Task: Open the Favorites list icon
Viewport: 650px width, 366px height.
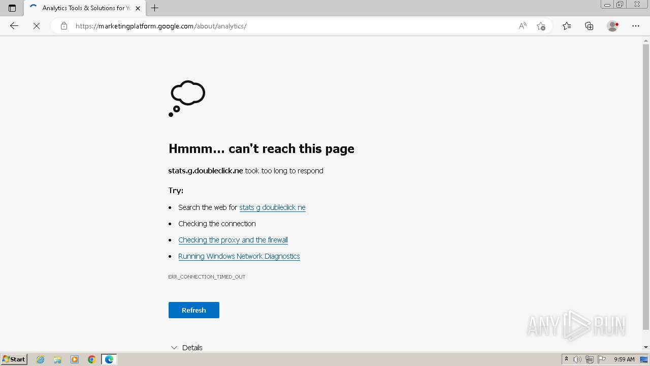Action: coord(567,26)
